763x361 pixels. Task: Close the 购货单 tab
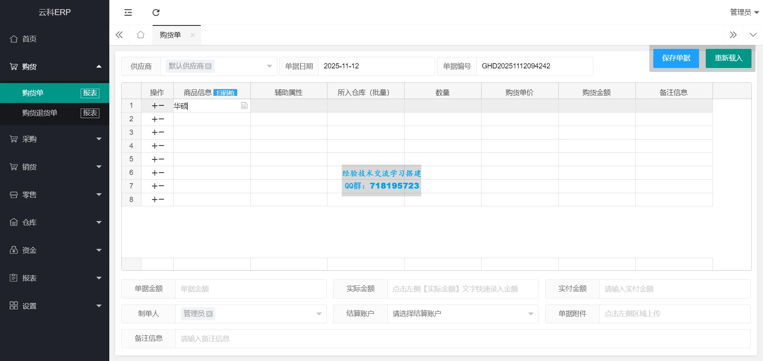pyautogui.click(x=193, y=35)
